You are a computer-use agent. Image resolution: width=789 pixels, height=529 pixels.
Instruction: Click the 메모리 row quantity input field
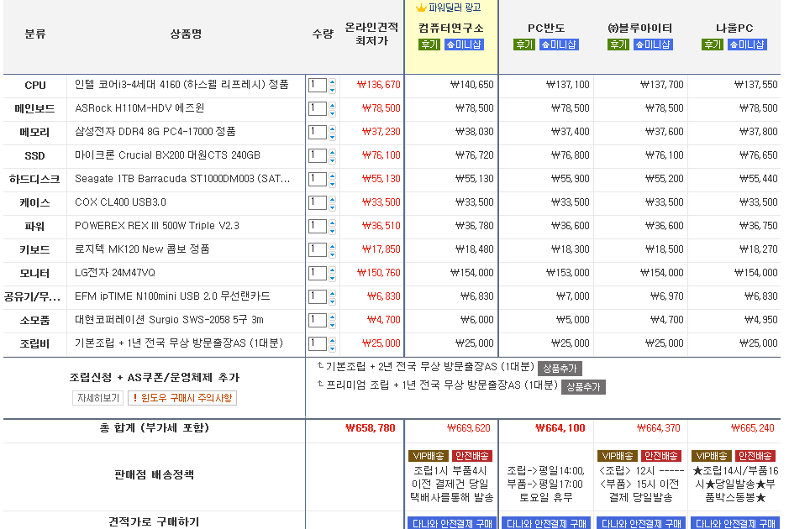pyautogui.click(x=317, y=132)
